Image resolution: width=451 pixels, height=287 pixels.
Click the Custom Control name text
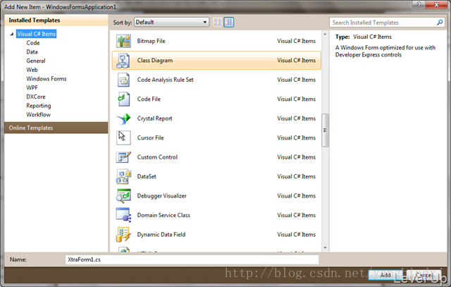click(157, 157)
